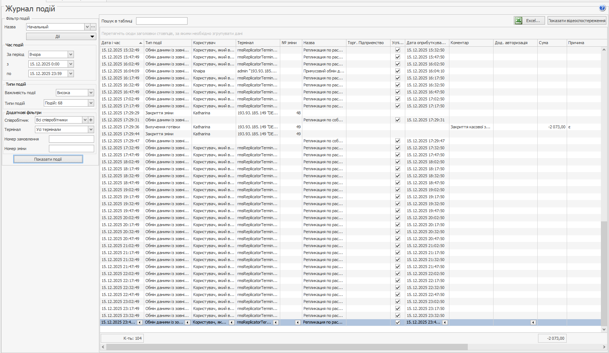The height and width of the screenshot is (353, 609).
Task: Open the 'Дії' actions menu
Action: coord(61,36)
